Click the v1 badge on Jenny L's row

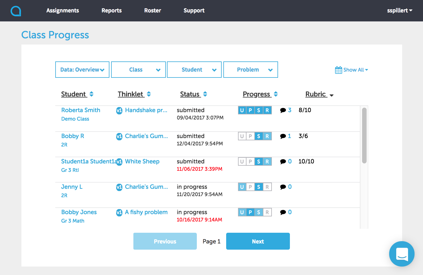(x=119, y=187)
